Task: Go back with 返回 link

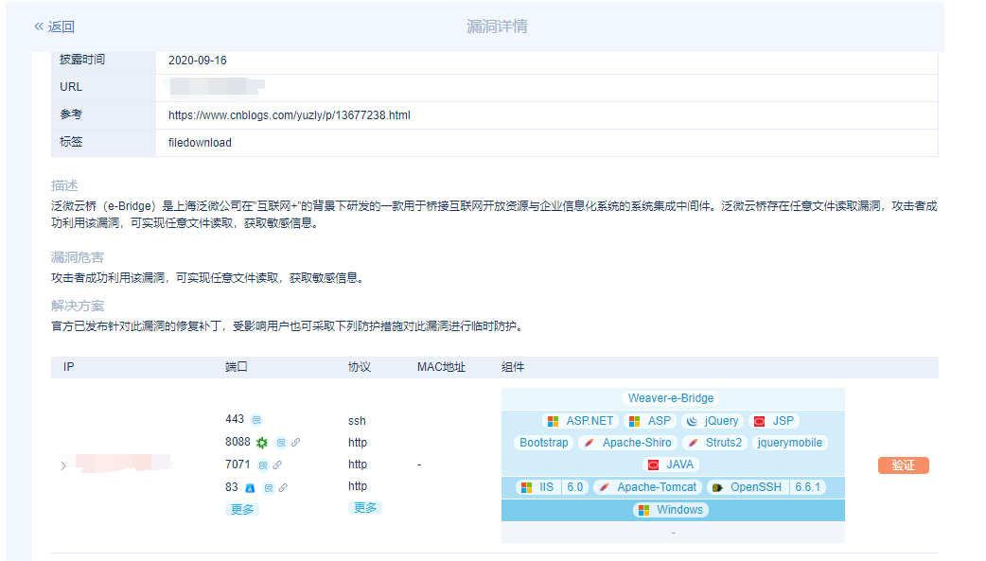Action: tap(61, 27)
